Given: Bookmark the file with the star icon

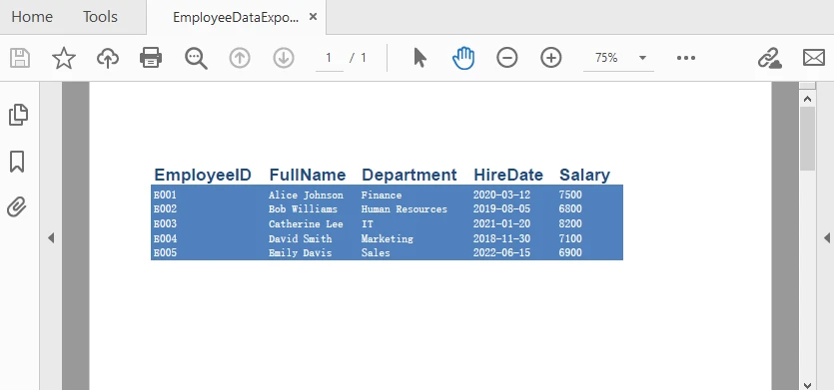Looking at the screenshot, I should point(64,58).
